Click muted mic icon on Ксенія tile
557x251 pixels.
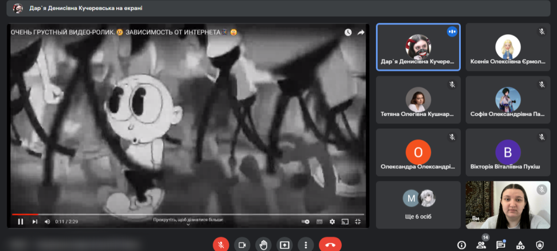[x=542, y=32]
